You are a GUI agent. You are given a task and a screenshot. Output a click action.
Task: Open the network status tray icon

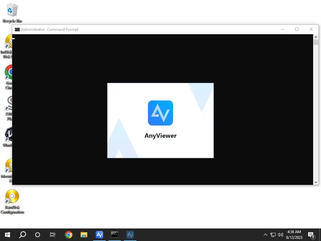coord(273,235)
